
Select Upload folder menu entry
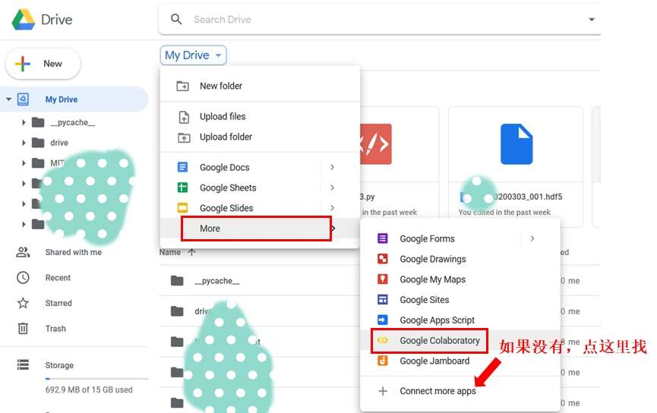(x=260, y=137)
